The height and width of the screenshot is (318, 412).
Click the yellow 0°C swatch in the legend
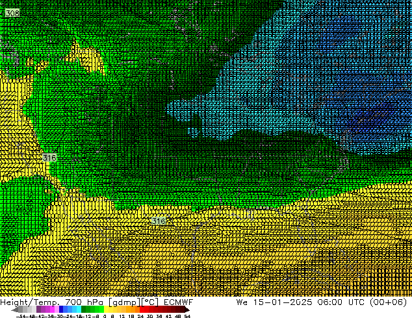pyautogui.click(x=106, y=309)
